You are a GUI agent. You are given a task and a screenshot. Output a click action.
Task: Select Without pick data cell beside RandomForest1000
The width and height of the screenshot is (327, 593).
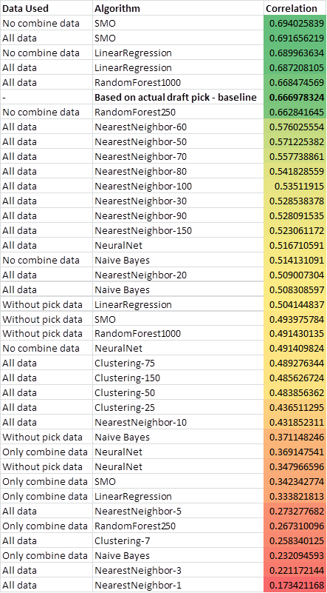pyautogui.click(x=47, y=334)
